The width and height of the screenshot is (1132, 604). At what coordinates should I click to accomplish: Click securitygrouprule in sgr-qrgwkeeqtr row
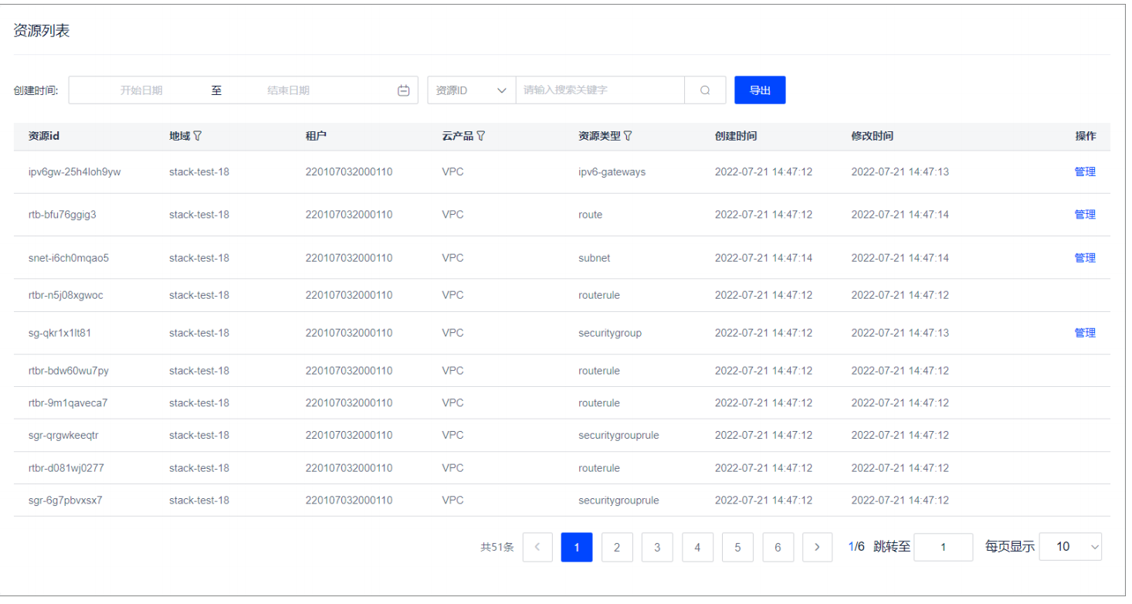pyautogui.click(x=619, y=436)
